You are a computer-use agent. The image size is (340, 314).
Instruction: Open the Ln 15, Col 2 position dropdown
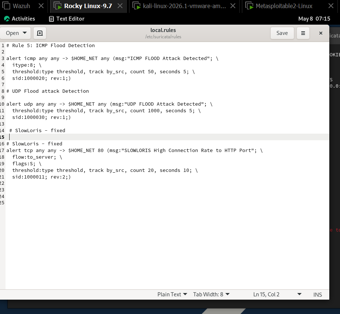point(277,294)
